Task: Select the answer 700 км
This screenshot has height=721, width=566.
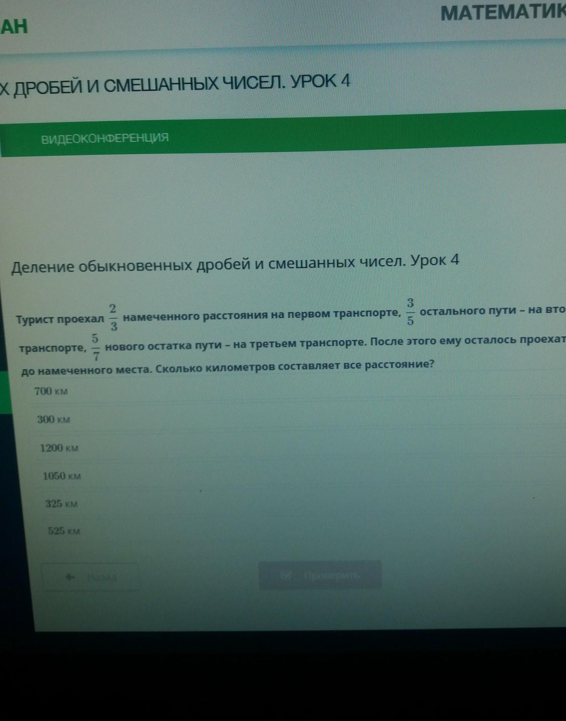Action: (x=51, y=391)
